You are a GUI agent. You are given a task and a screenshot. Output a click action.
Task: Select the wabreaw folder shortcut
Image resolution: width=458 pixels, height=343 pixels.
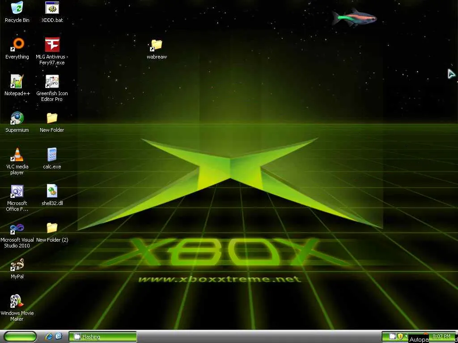tap(157, 45)
